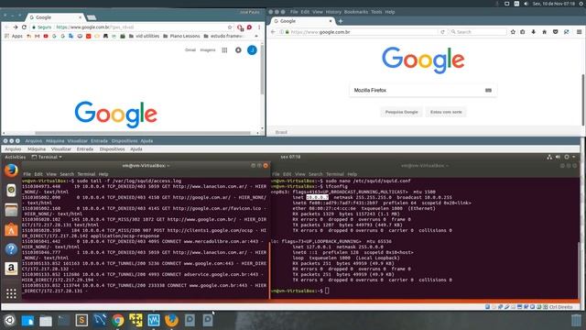Click Firefox search box
The image size is (586, 330).
pyautogui.click(x=478, y=32)
